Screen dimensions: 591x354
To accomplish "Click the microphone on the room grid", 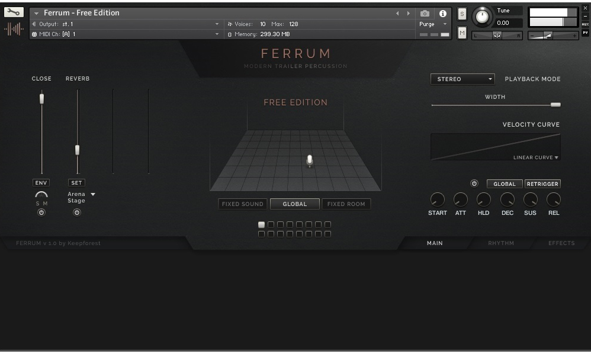I will click(310, 160).
